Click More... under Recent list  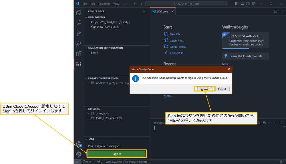point(168,96)
